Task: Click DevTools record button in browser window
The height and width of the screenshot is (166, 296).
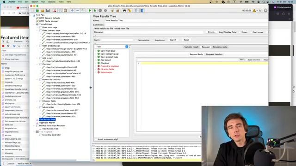Action: pyautogui.click(x=3, y=46)
